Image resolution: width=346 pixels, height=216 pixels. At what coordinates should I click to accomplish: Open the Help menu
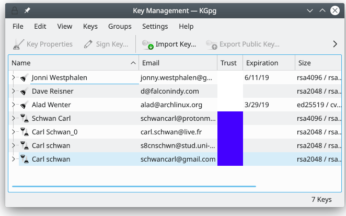click(186, 26)
